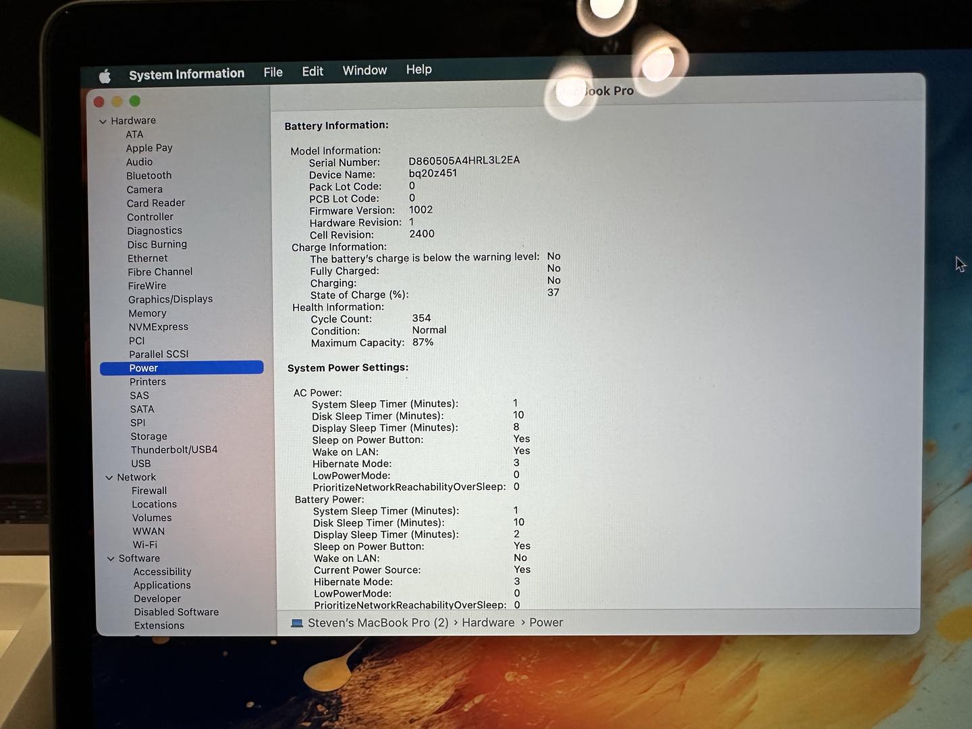Select ATA in the sidebar

pyautogui.click(x=134, y=134)
